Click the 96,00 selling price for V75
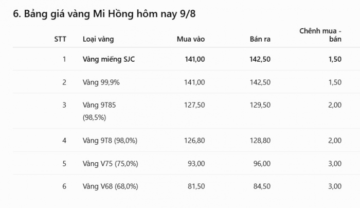Screen dimensions: 360x208 click(262, 164)
